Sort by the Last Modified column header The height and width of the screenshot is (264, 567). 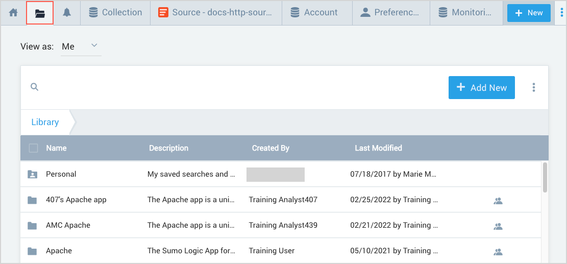(x=378, y=148)
